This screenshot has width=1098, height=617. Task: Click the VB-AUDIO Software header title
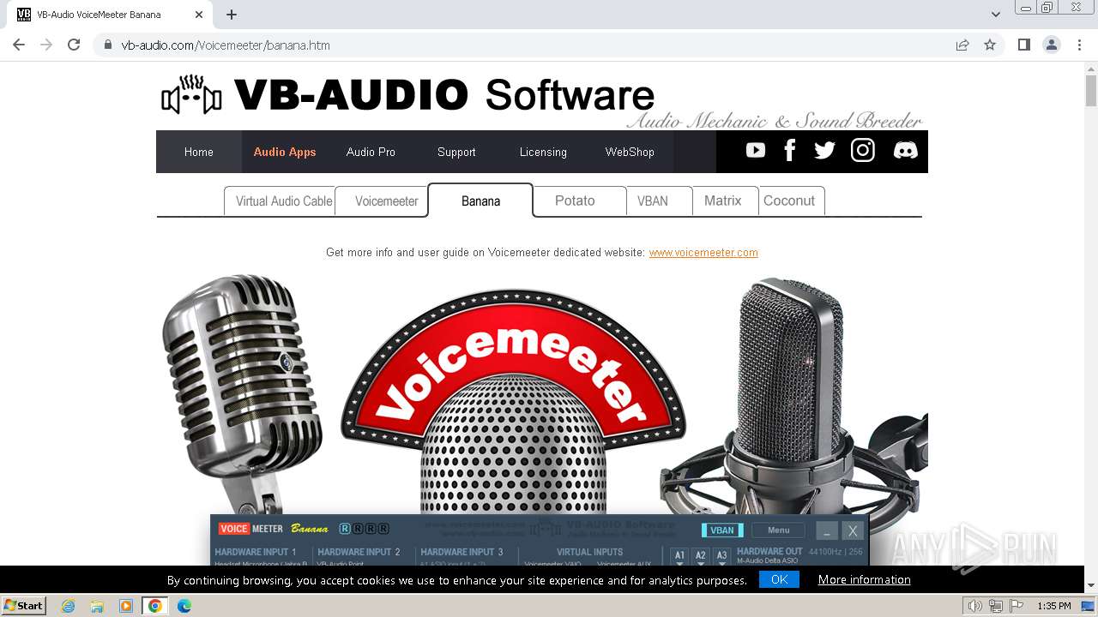coord(443,95)
